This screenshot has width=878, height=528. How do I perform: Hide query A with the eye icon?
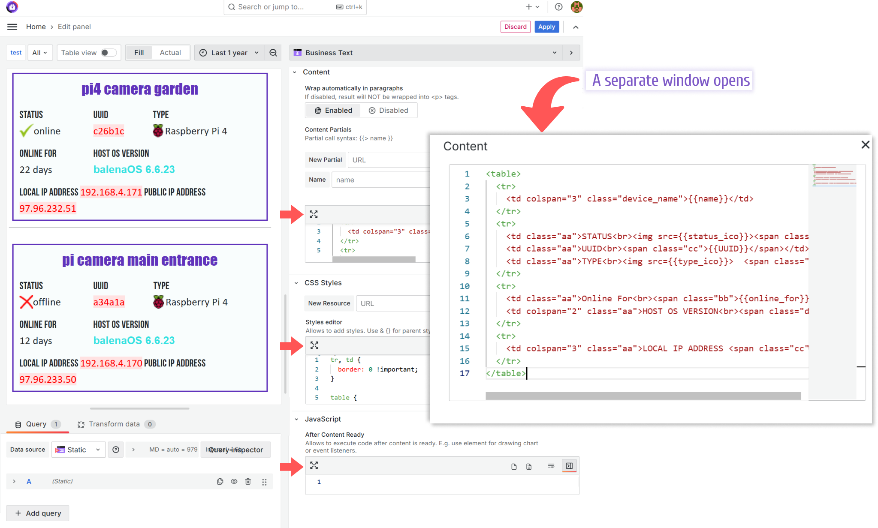234,481
